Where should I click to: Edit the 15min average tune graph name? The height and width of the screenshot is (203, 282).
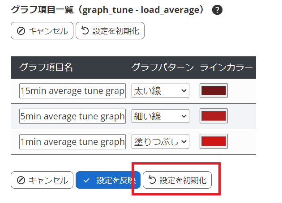72,91
